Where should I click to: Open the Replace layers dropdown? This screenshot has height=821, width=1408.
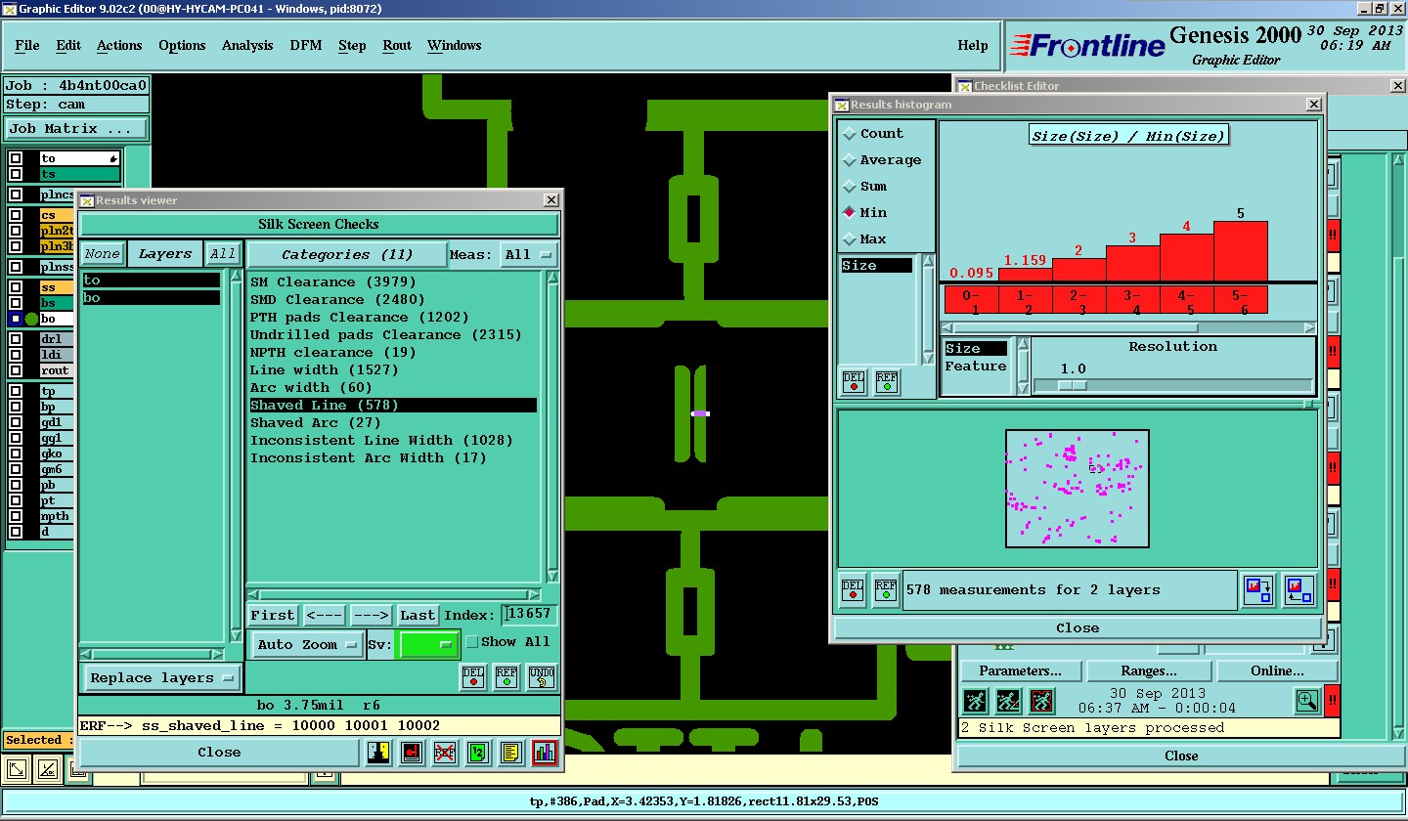[x=161, y=677]
